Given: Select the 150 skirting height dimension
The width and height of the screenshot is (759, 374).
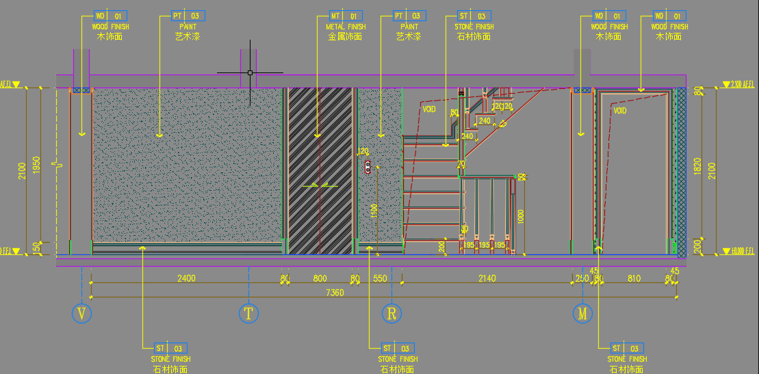Looking at the screenshot, I should (x=36, y=248).
